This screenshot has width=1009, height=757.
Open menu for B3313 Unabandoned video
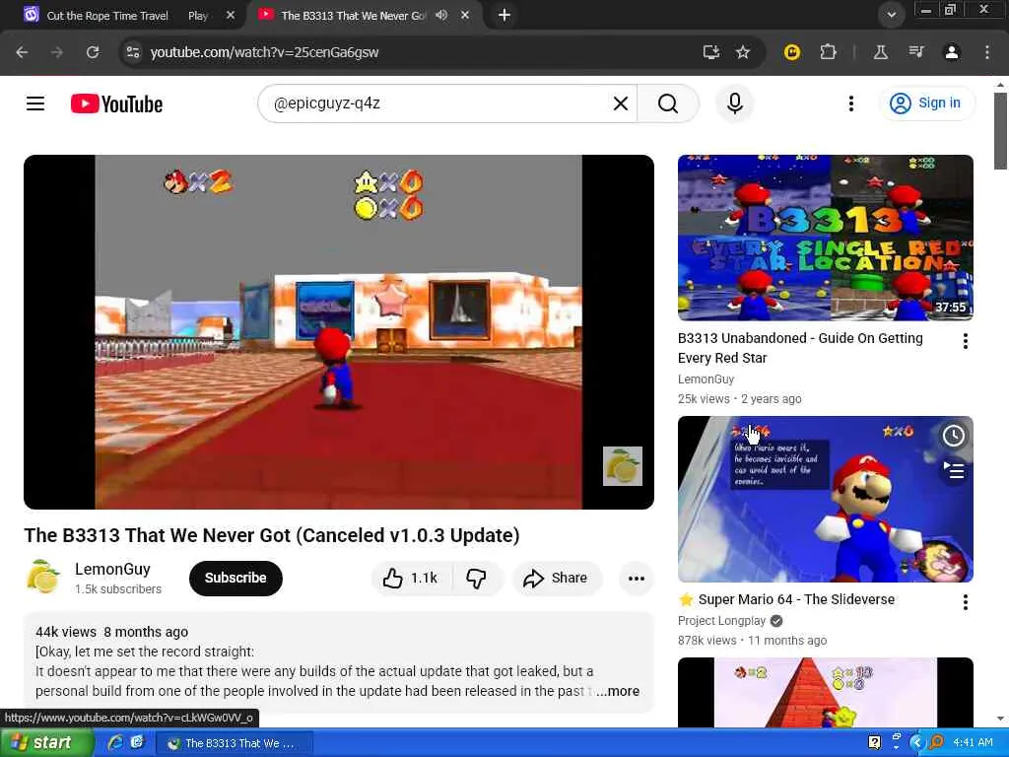tap(965, 341)
